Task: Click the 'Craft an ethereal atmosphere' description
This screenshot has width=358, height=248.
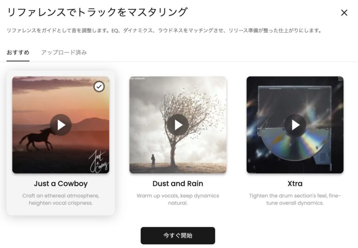Action: pyautogui.click(x=61, y=199)
